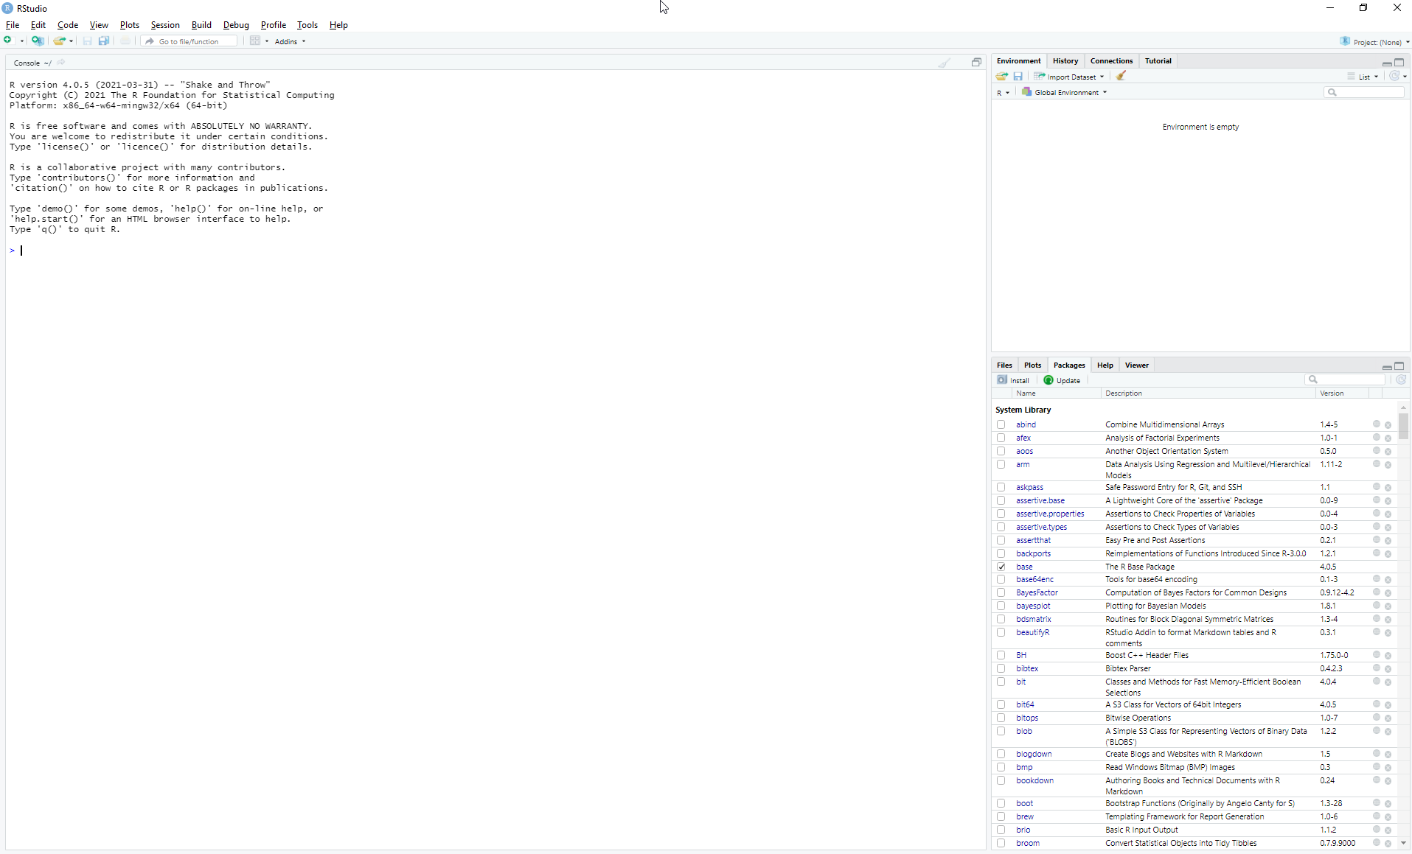Click the Clear Console broom icon
This screenshot has height=854, width=1412.
pos(945,63)
